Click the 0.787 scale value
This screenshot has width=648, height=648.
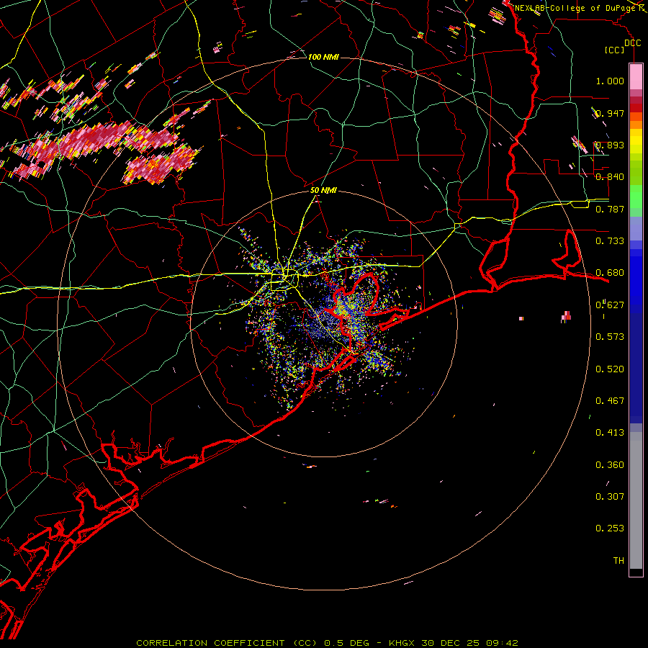[x=610, y=209]
